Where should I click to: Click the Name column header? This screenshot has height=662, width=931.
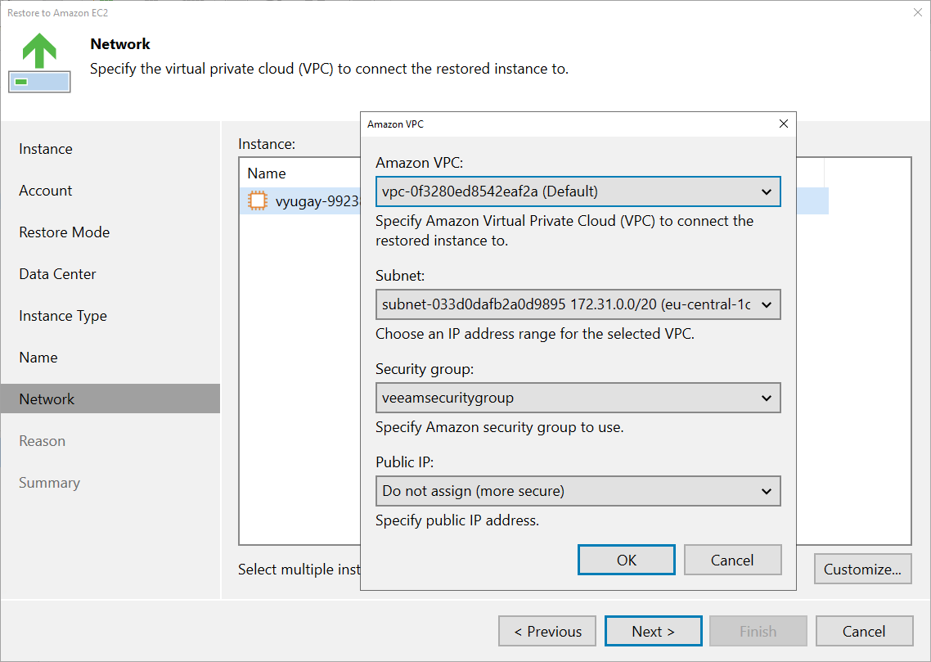[x=267, y=173]
